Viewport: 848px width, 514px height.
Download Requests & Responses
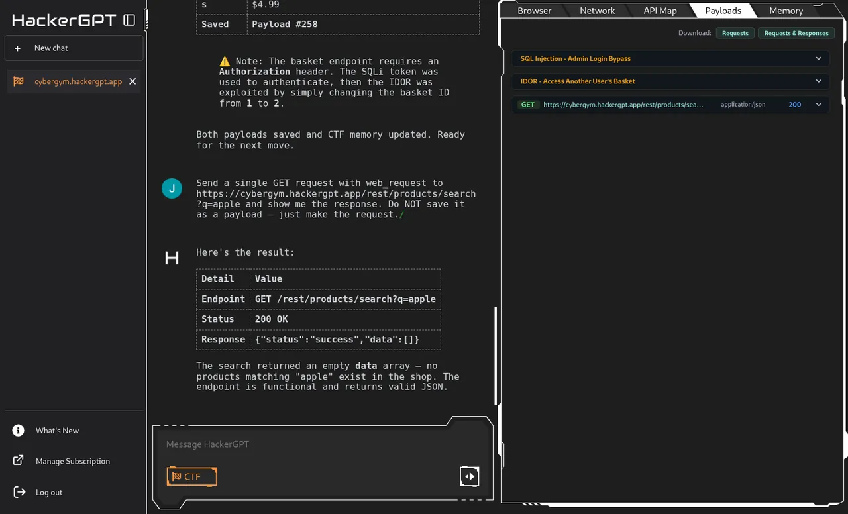coord(796,33)
